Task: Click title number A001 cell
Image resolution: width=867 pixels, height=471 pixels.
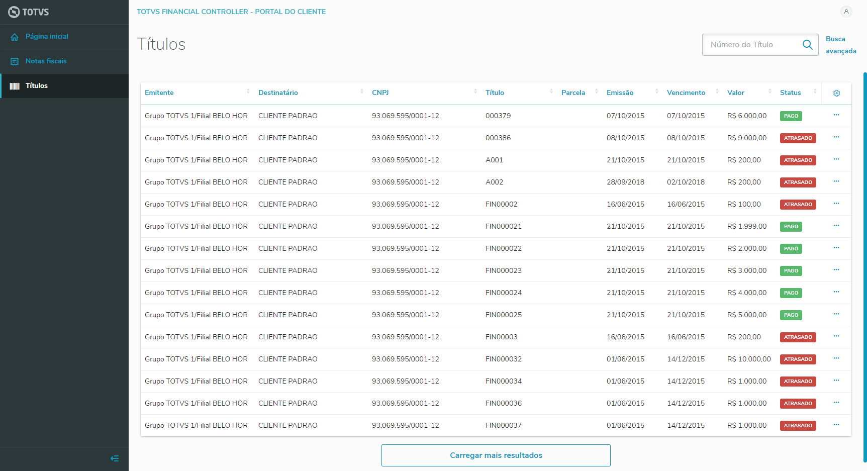Action: pyautogui.click(x=494, y=160)
